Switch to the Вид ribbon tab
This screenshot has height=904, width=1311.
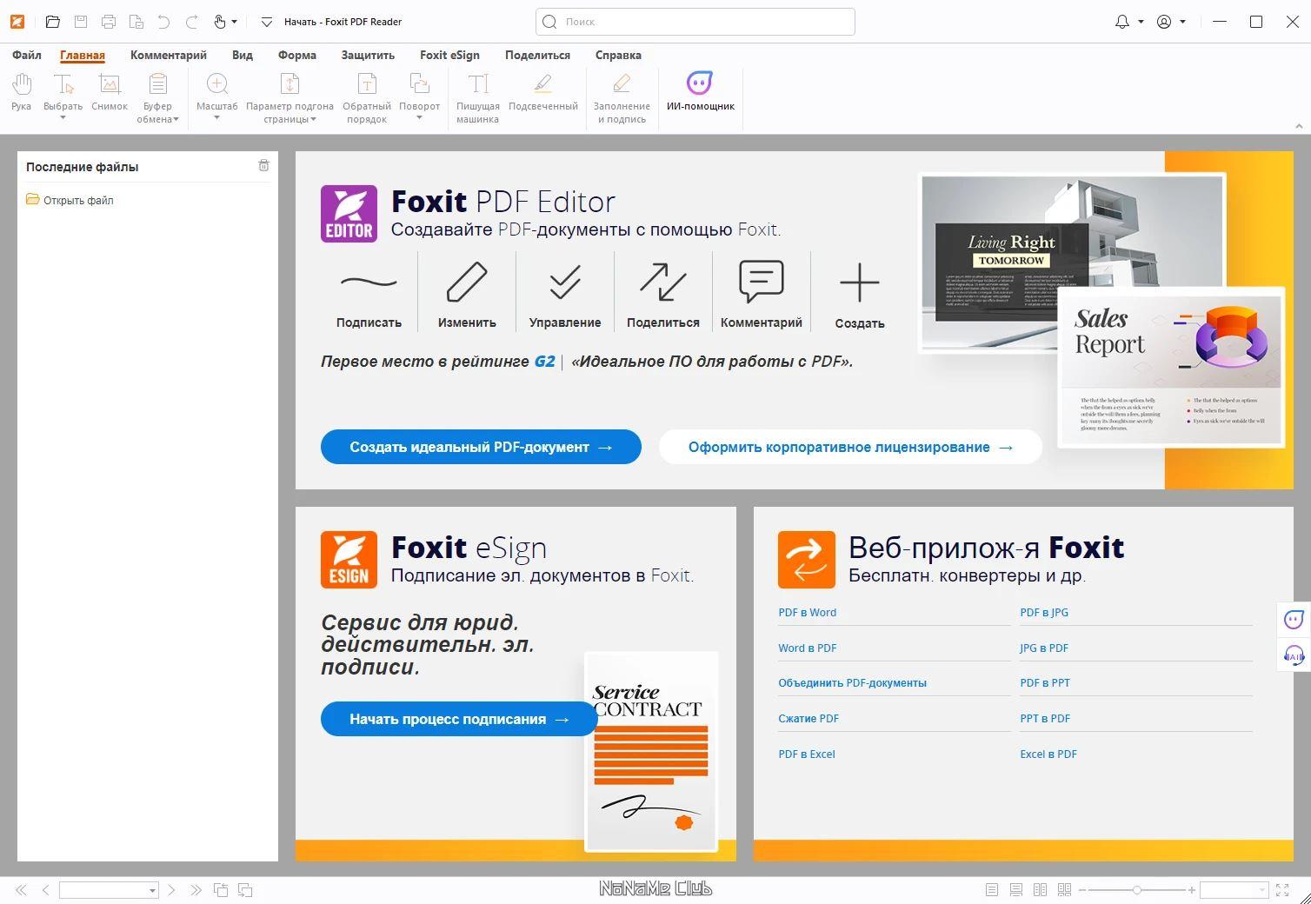click(x=243, y=55)
